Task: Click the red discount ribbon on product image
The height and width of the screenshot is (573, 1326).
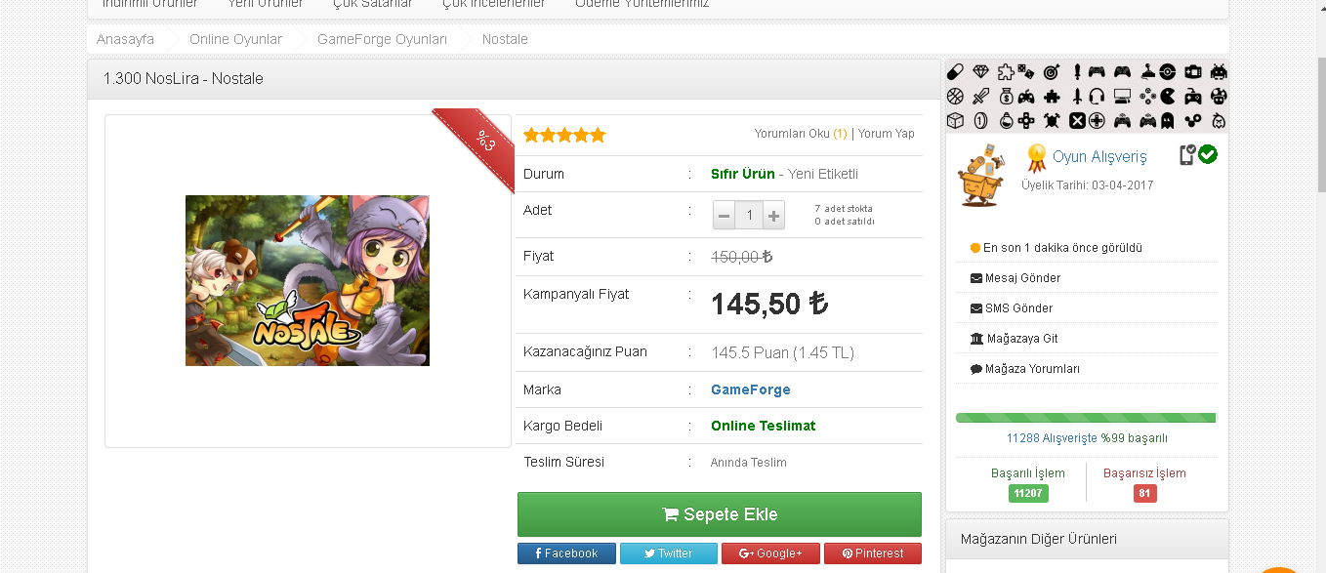Action: click(x=478, y=144)
